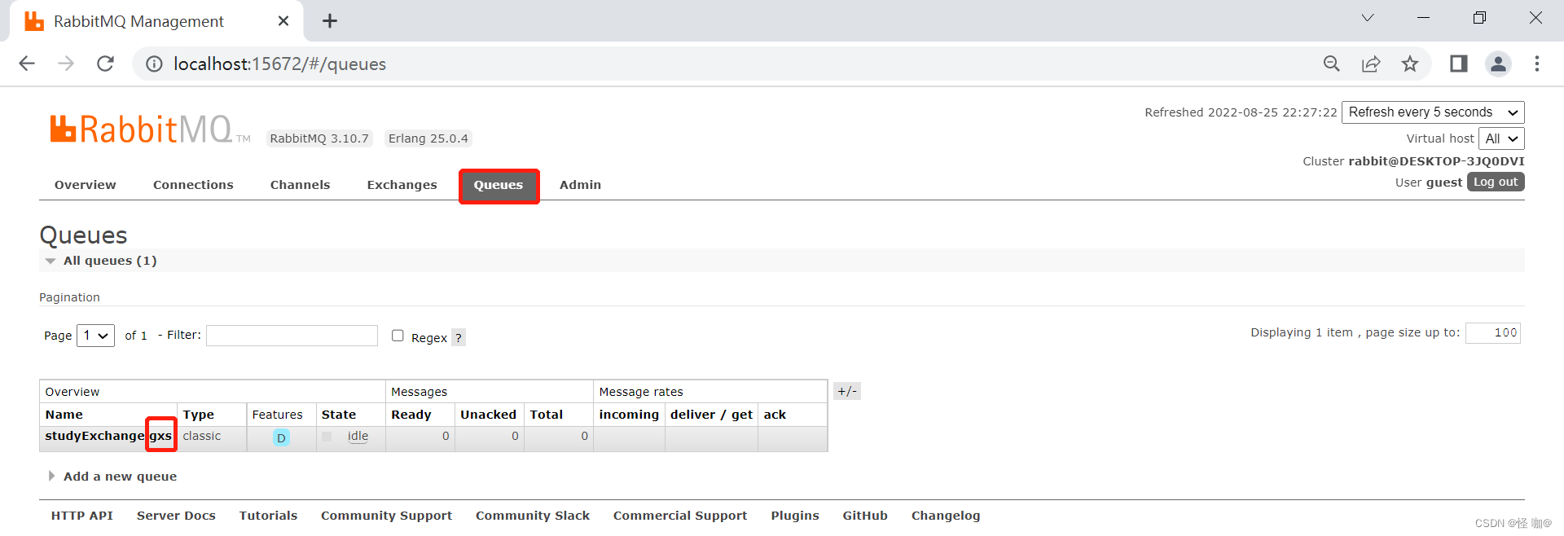Viewport: 1564px width, 536px height.
Task: Open the browser zoom magnifier icon
Action: pos(1332,64)
